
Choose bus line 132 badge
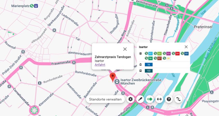click(x=149, y=71)
